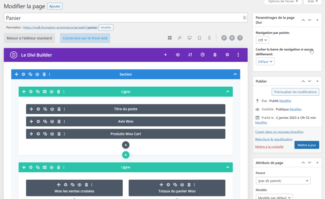325x199 pixels.
Task: Open Options de l'écran tab
Action: click(283, 2)
